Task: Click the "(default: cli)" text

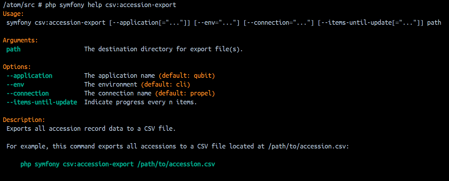Action: pyautogui.click(x=165, y=84)
